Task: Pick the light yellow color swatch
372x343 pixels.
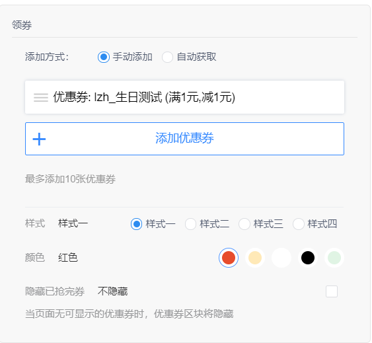Action: (255, 258)
